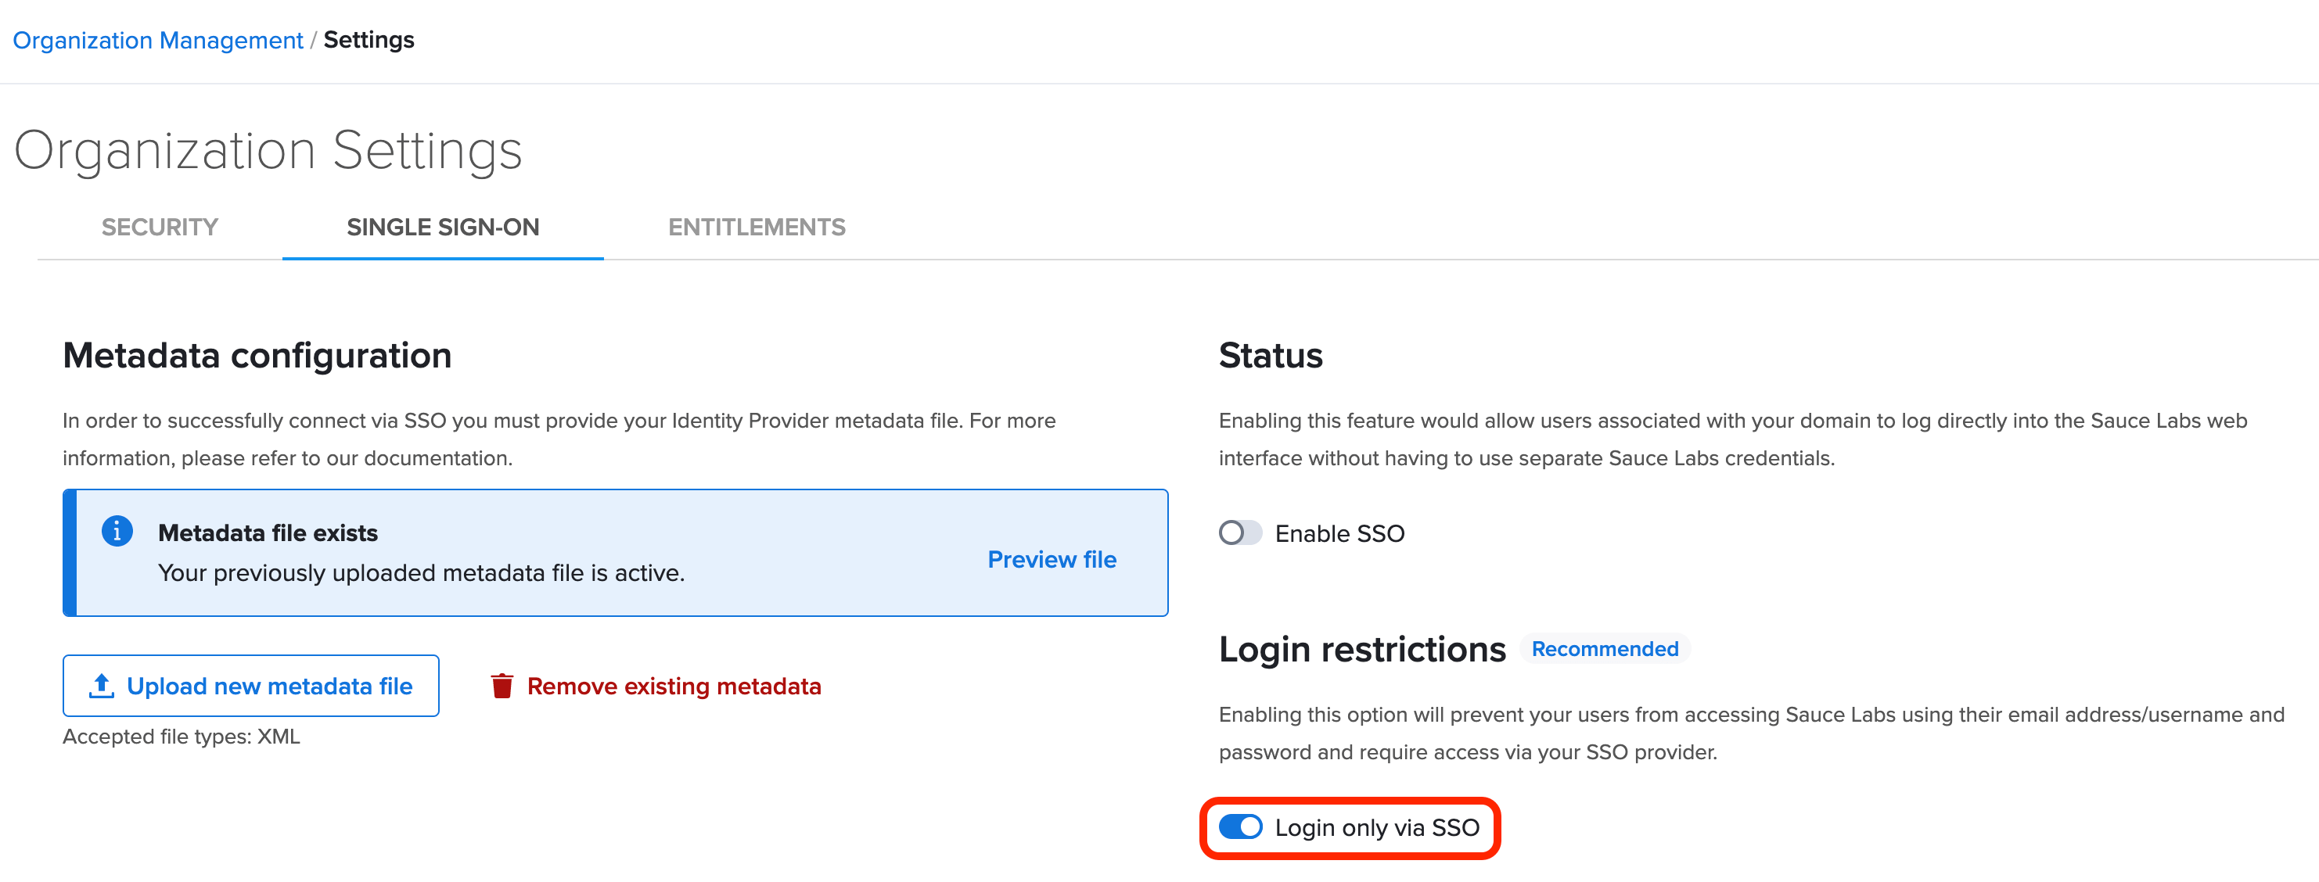This screenshot has width=2319, height=882.
Task: Click the Enable SSO label text
Action: 1339,534
